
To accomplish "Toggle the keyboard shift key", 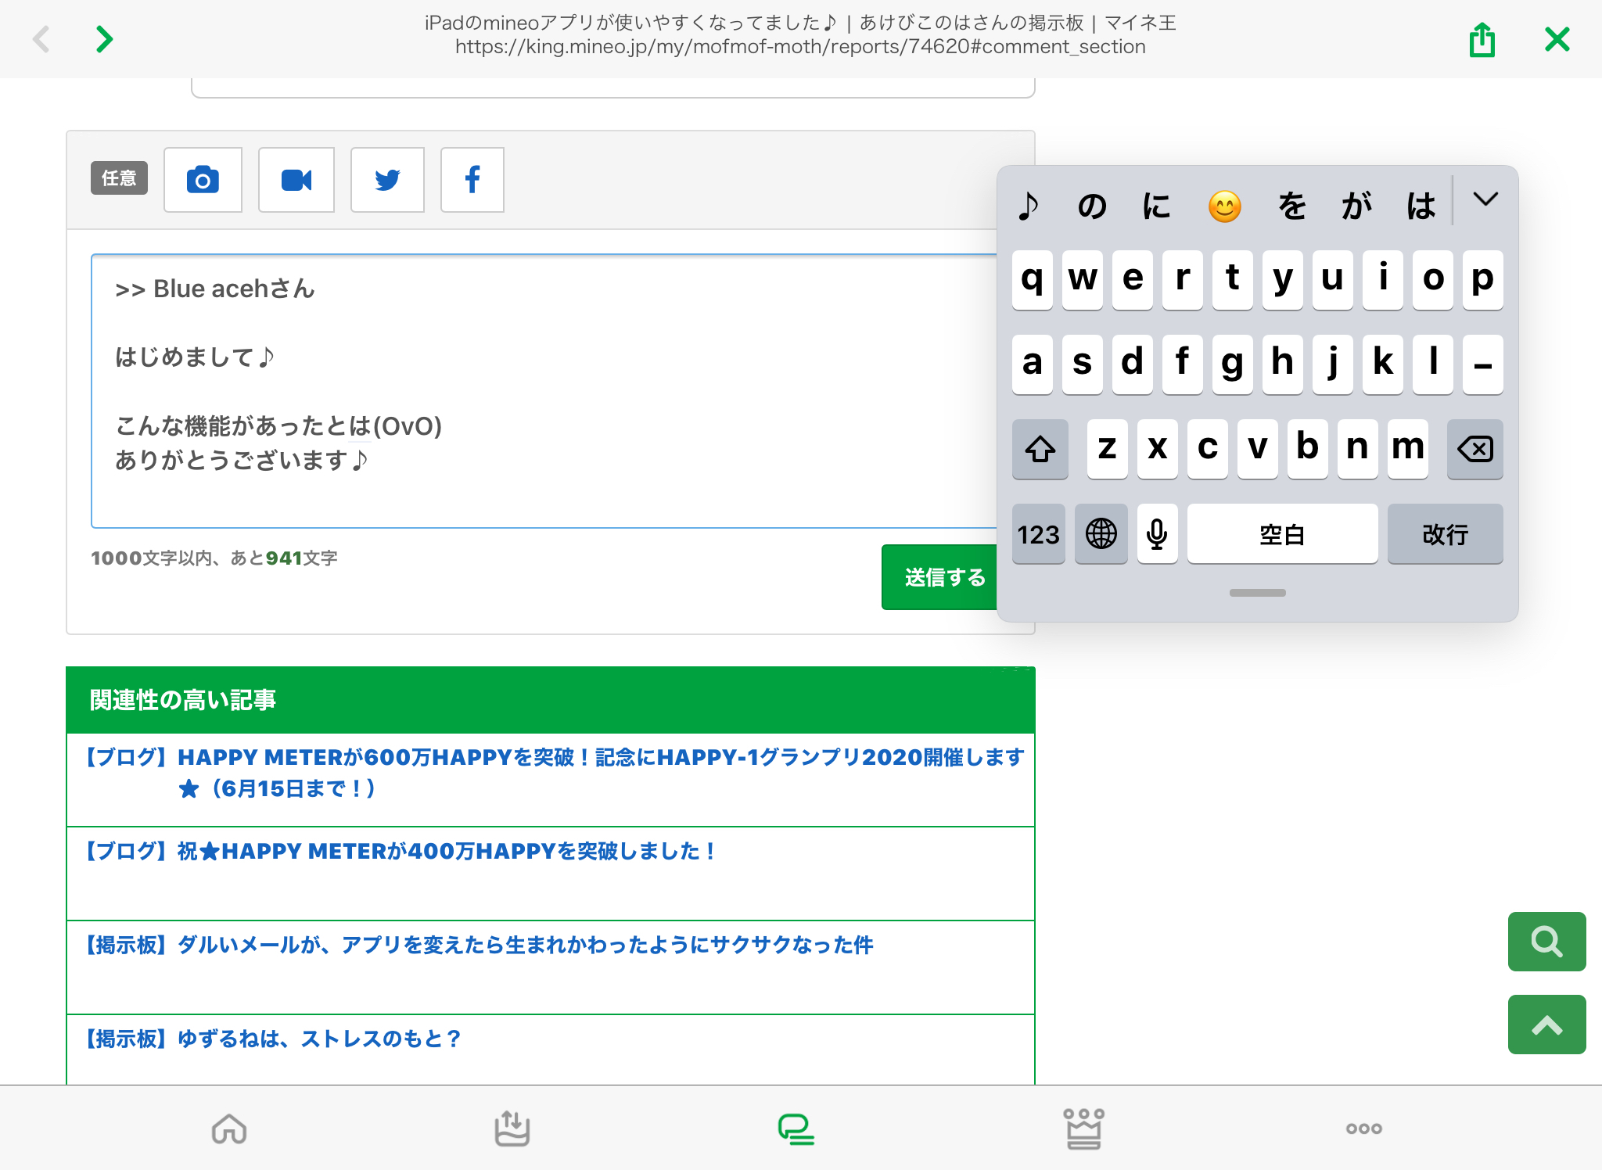I will tap(1040, 449).
